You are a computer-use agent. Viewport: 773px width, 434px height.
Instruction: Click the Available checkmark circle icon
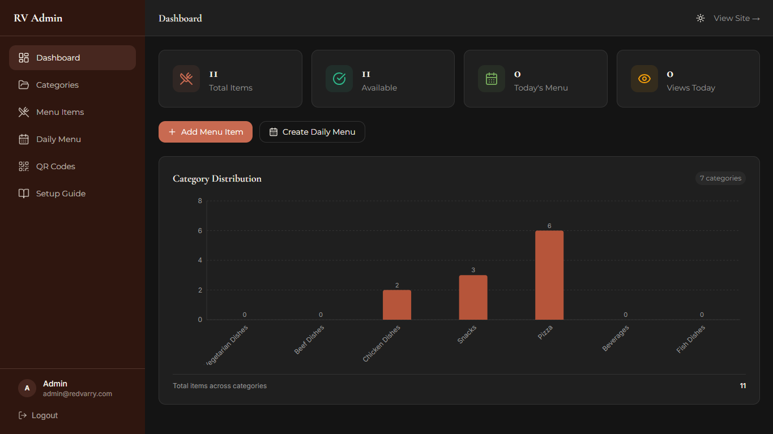click(339, 79)
